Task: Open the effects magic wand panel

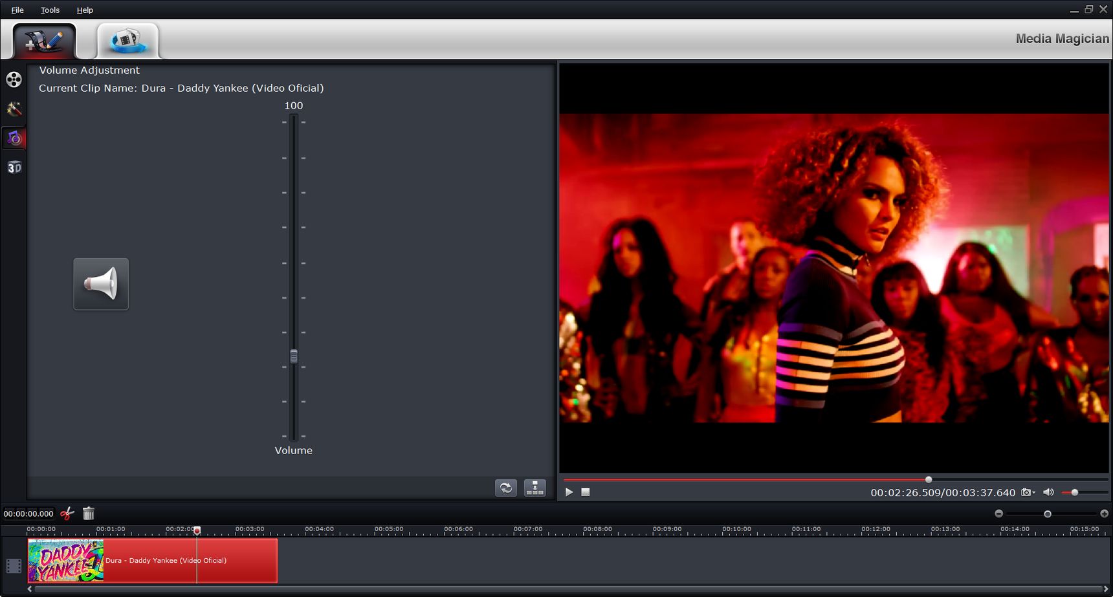Action: [14, 109]
